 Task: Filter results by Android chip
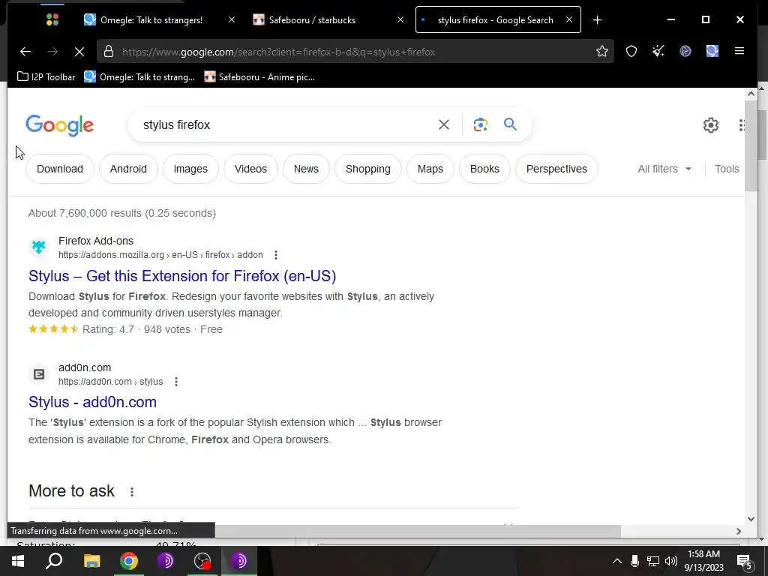(128, 169)
